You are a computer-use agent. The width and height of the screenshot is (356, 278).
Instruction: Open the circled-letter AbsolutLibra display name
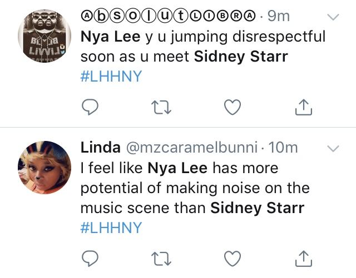coord(168,16)
